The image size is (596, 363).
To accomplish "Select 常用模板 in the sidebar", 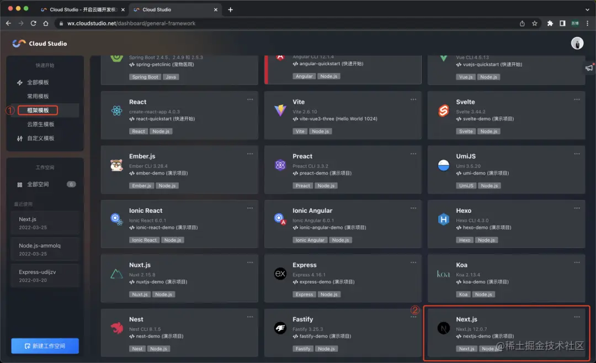I will (38, 96).
